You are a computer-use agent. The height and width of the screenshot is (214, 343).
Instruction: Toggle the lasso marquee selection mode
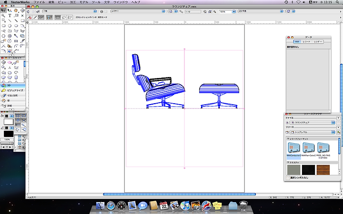pos(64,17)
